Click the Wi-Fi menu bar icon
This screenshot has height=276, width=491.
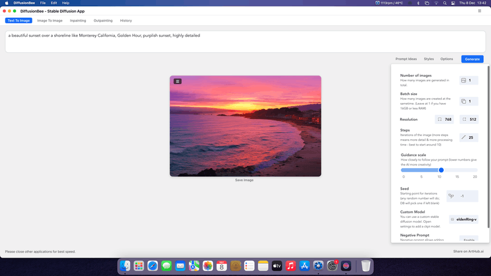[436, 3]
